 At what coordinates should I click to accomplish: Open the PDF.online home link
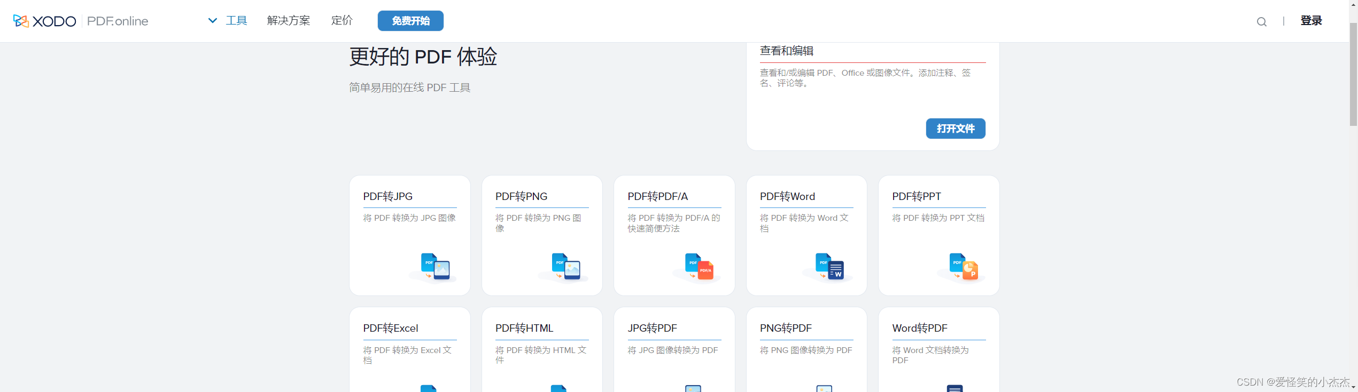(x=118, y=21)
